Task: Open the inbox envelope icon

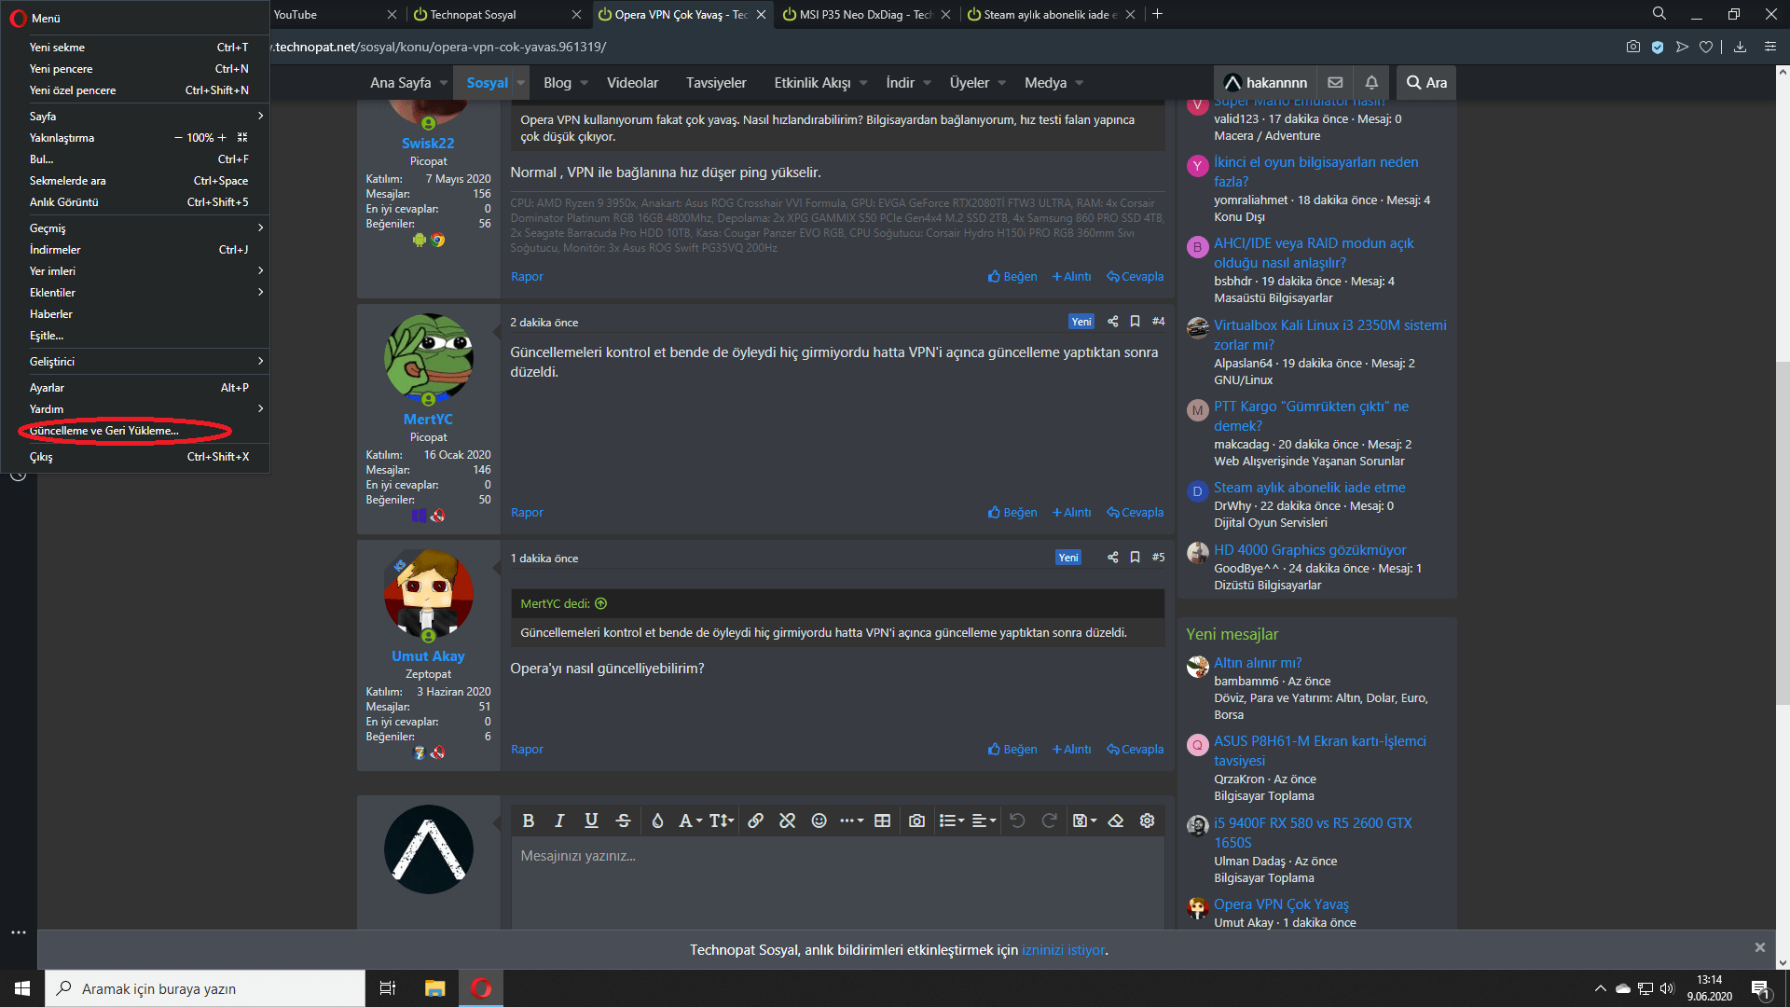Action: click(1335, 82)
